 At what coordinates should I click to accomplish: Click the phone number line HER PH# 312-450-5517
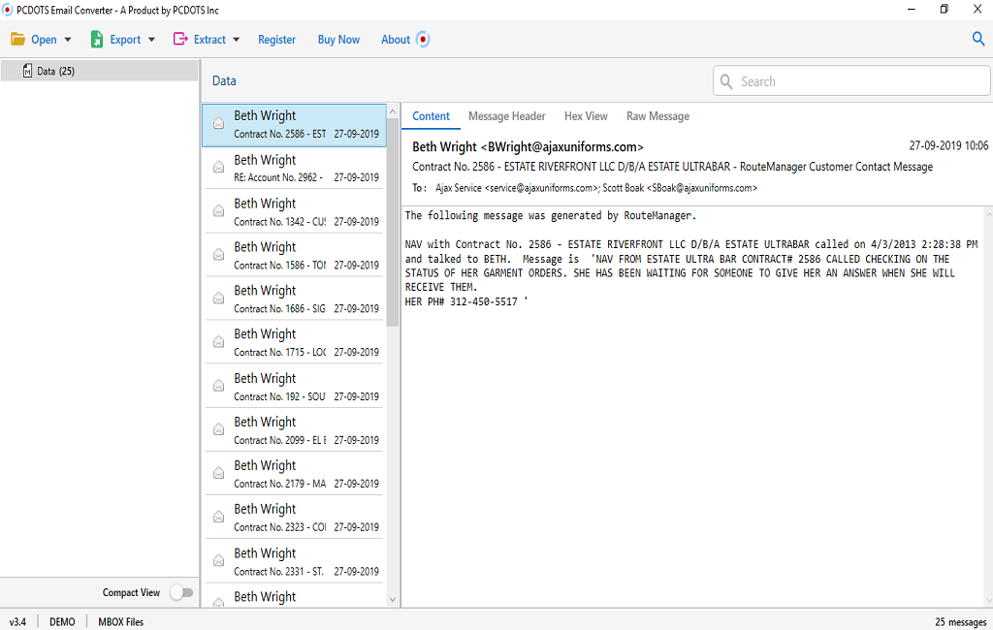point(466,302)
